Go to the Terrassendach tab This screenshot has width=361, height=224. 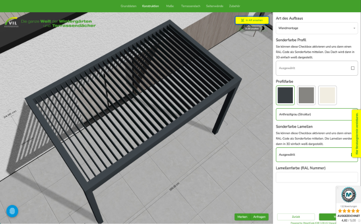190,6
